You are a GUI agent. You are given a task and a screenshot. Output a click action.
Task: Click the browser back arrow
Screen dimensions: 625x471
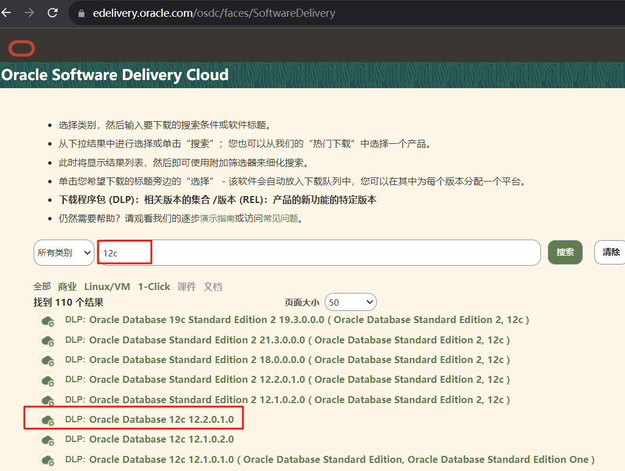click(x=6, y=12)
